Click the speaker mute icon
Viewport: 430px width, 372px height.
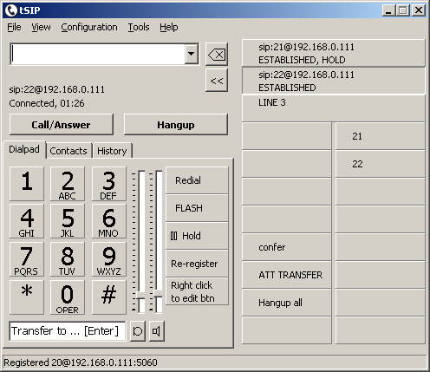[x=157, y=331]
